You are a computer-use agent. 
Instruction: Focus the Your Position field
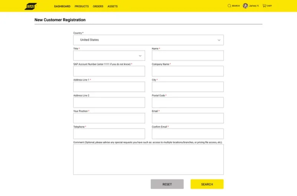click(109, 118)
